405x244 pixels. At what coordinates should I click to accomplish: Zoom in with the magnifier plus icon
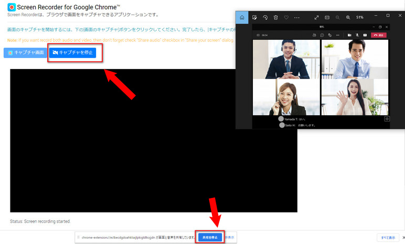click(348, 17)
